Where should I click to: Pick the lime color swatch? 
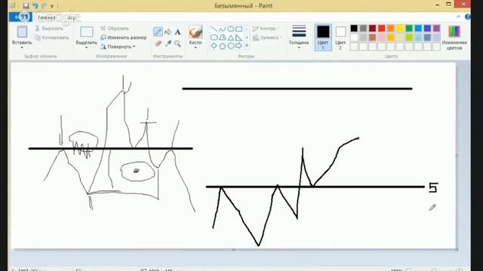tap(409, 38)
